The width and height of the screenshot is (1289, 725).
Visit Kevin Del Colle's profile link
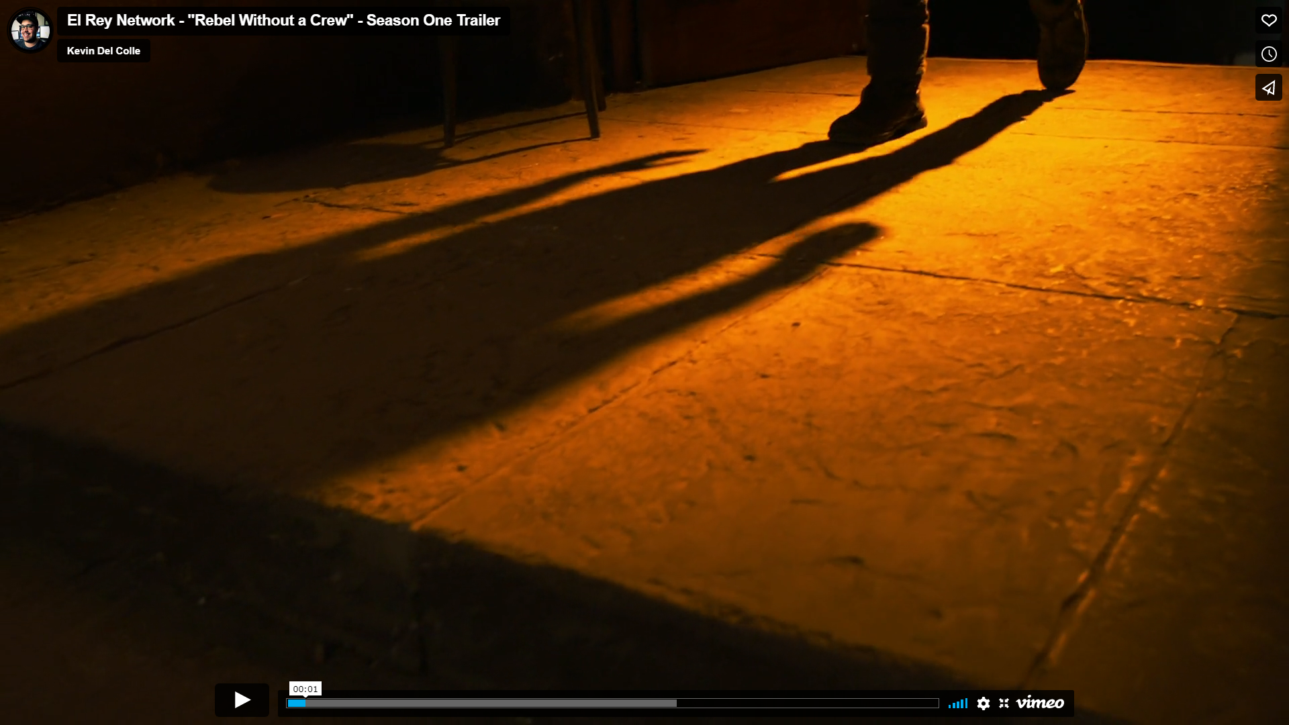coord(103,51)
